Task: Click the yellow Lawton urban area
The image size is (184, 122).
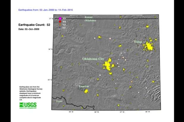Action: point(86,91)
